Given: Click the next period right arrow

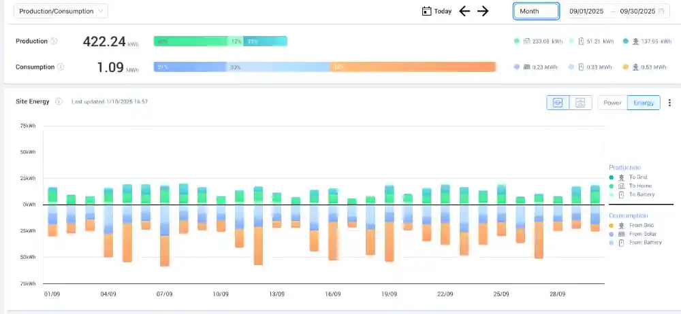Looking at the screenshot, I should coord(483,11).
